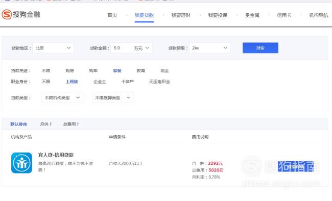Open the 贷款期限 dropdown showing 2年
The width and height of the screenshot is (332, 201).
pyautogui.click(x=209, y=48)
